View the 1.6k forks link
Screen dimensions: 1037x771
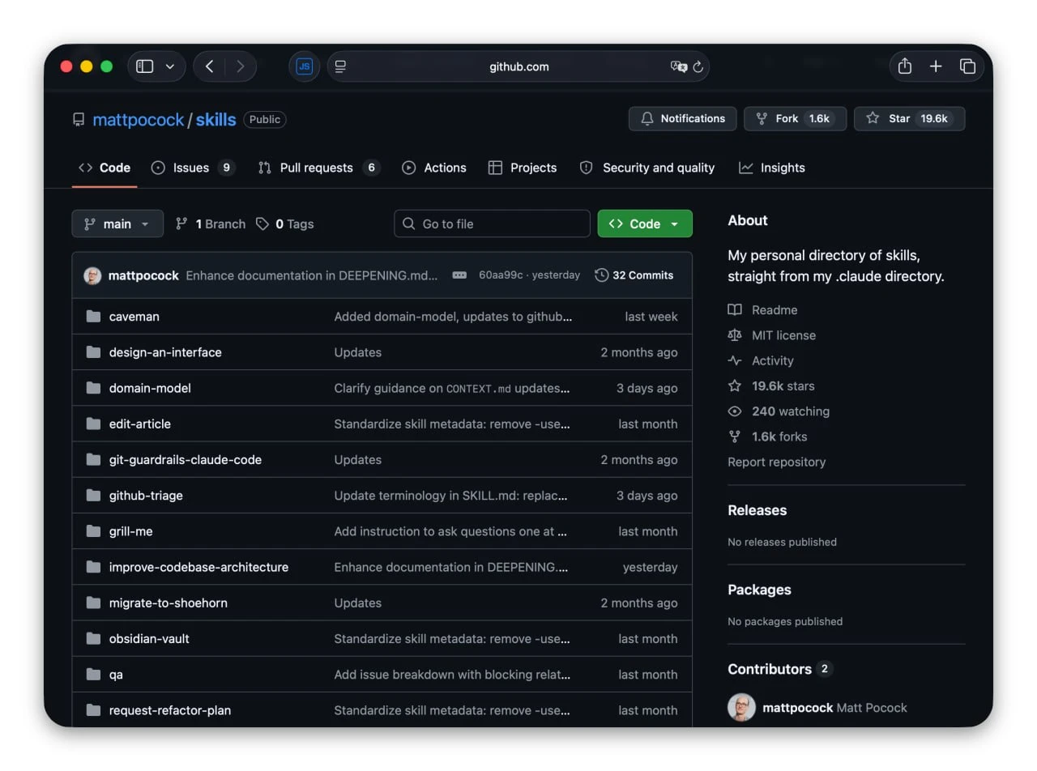767,437
